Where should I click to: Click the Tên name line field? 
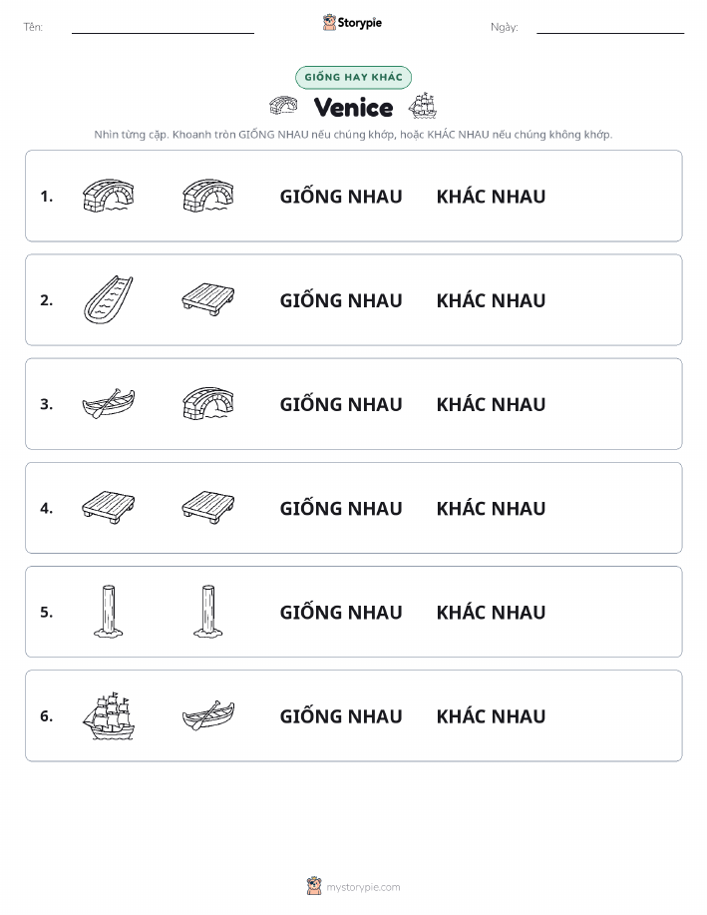pos(163,27)
